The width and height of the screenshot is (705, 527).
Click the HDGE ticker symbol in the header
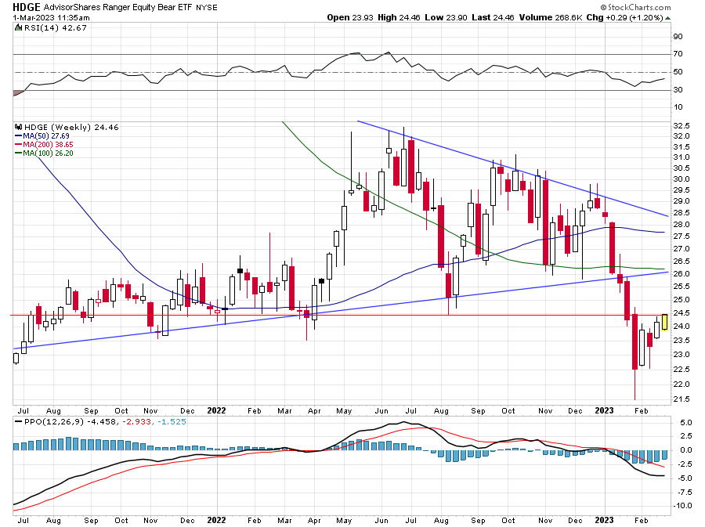pos(26,7)
